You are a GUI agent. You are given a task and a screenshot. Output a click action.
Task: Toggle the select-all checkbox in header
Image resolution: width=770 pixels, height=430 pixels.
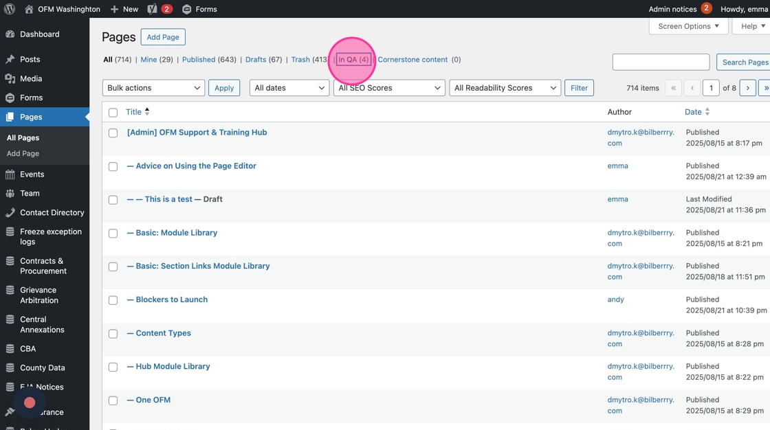click(113, 113)
